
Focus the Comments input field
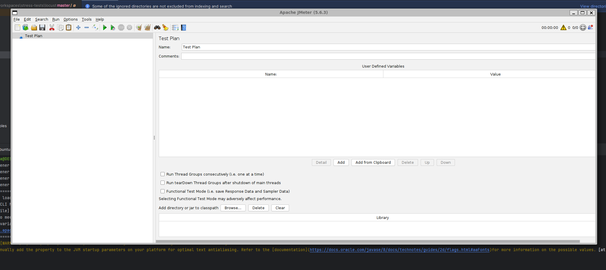(388, 56)
